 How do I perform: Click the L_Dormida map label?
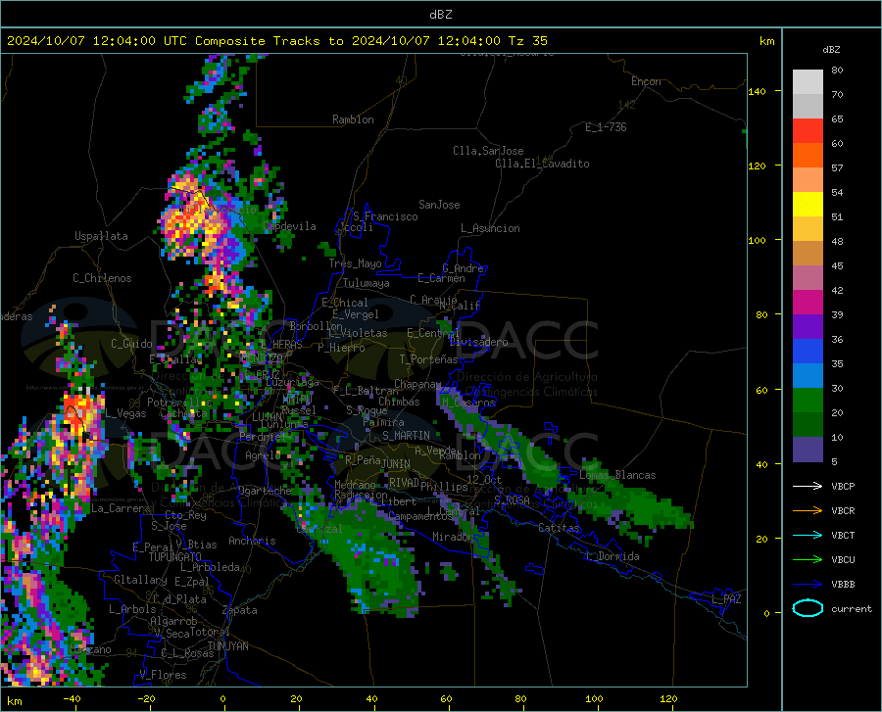(613, 556)
